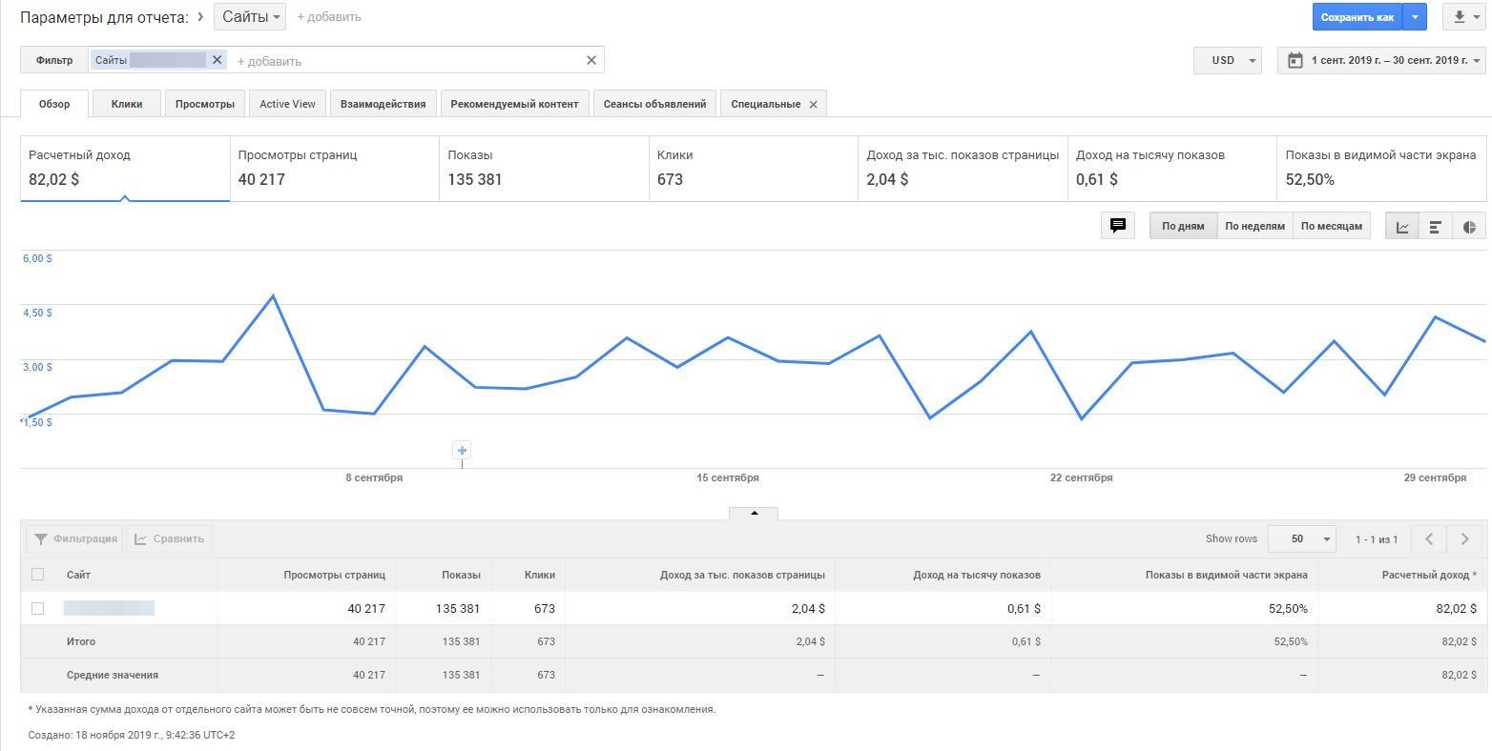This screenshot has width=1492, height=751.
Task: Sort by Доход на тысячу показов column
Action: click(977, 575)
